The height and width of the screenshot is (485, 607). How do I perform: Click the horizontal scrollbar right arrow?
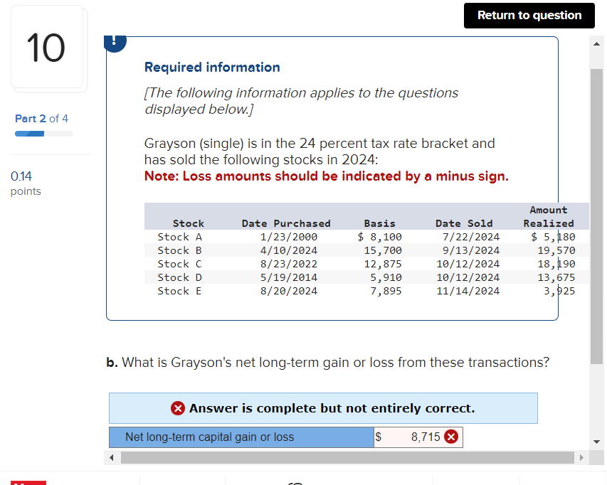point(582,457)
